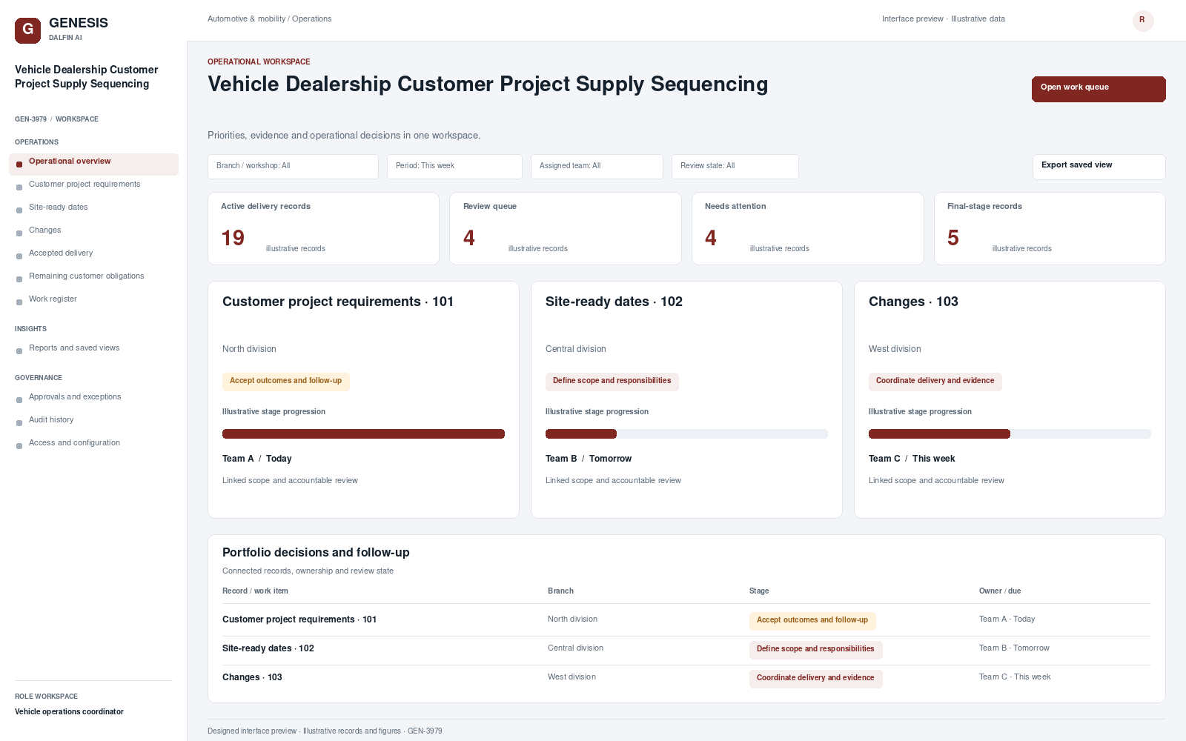Open Changes · 103 card title
The height and width of the screenshot is (741, 1186).
click(x=913, y=302)
